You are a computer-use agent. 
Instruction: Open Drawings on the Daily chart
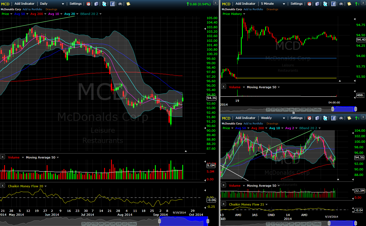coord(51,9)
